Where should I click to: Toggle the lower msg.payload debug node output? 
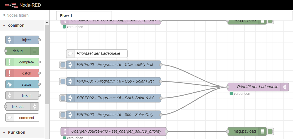(270, 131)
